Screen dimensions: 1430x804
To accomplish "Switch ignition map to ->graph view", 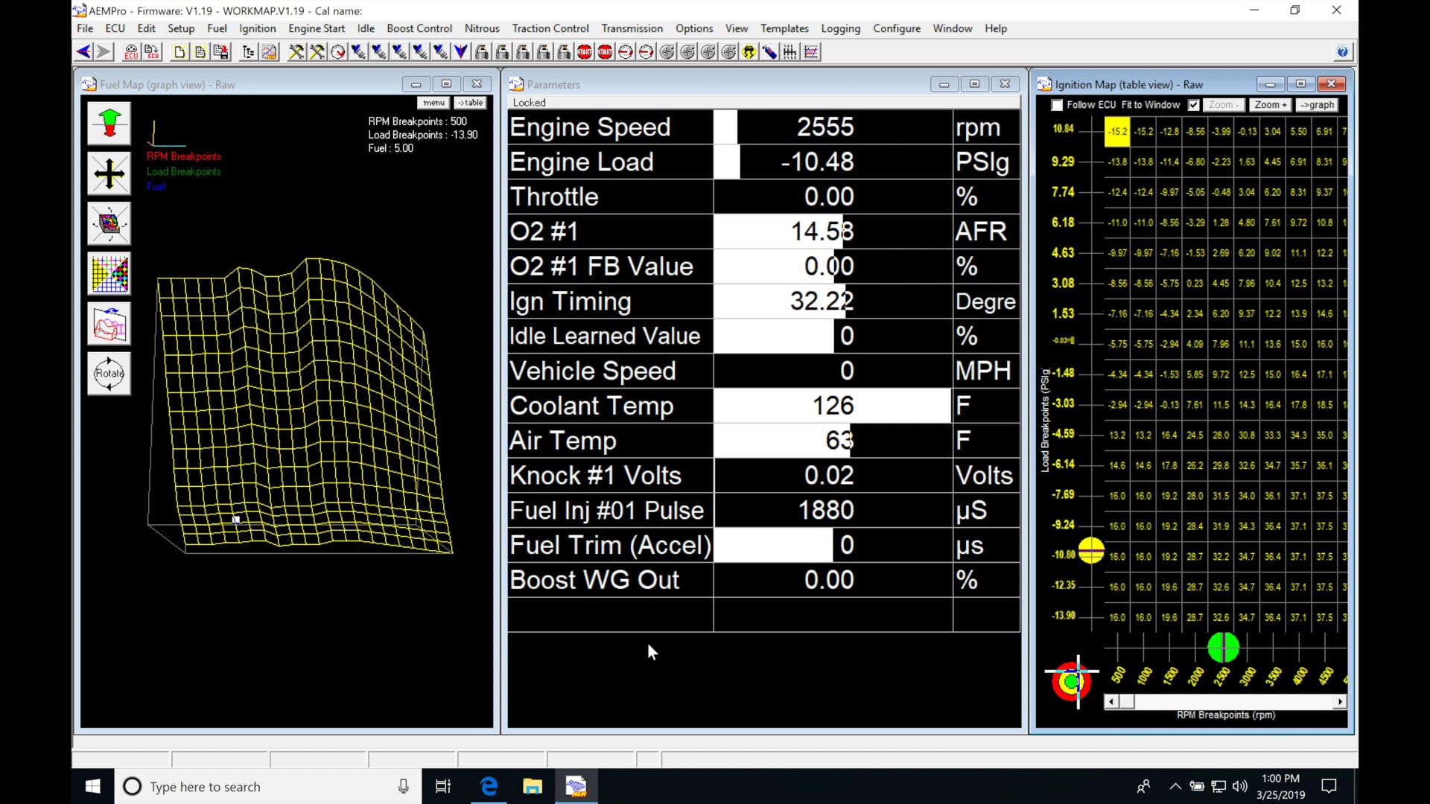I will click(x=1317, y=105).
